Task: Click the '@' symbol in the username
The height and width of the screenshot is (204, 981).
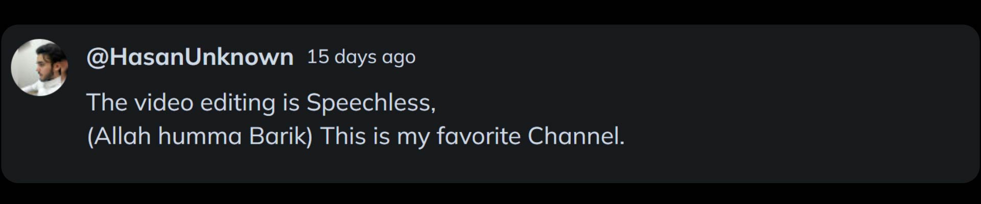Action: [97, 57]
